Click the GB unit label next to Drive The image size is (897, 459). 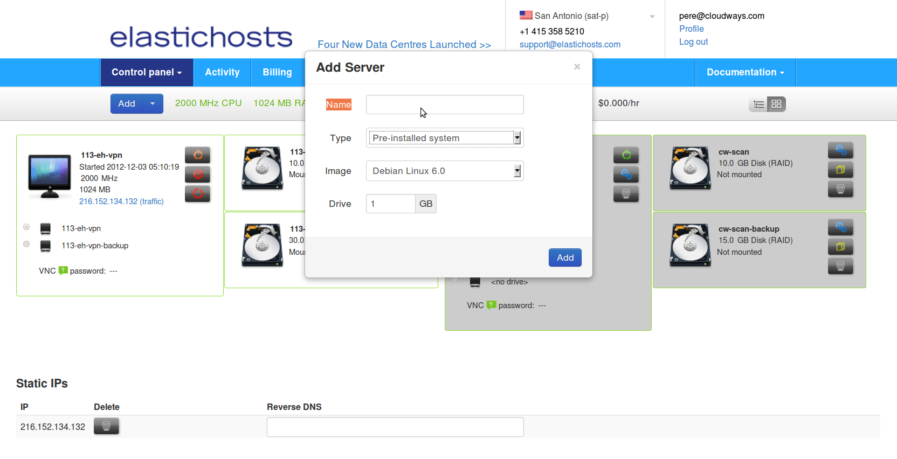pos(426,204)
